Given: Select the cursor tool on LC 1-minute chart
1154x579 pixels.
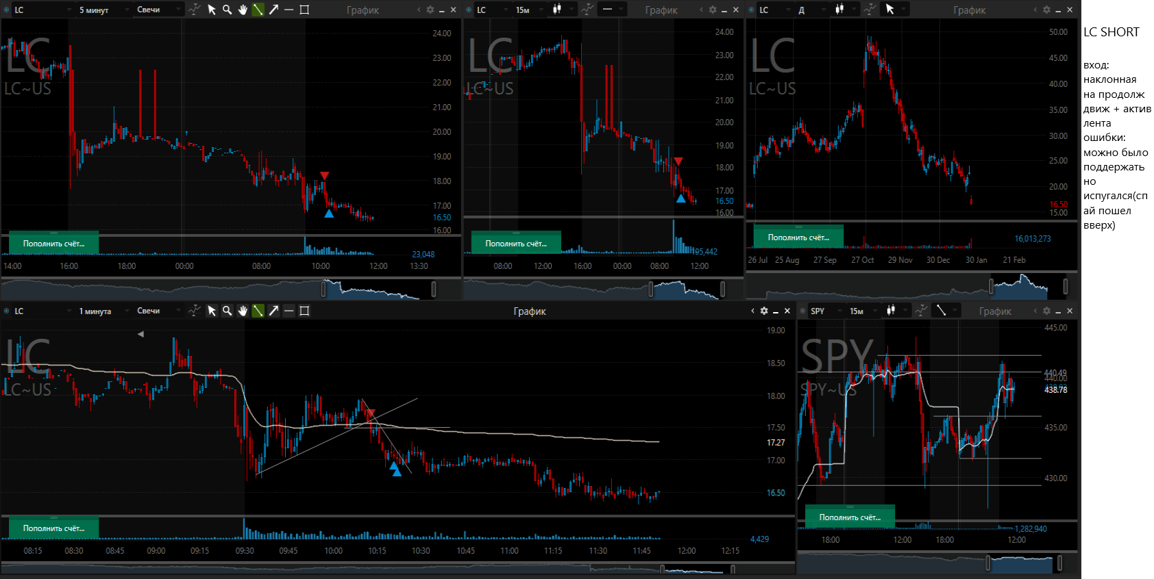Looking at the screenshot, I should pos(212,311).
